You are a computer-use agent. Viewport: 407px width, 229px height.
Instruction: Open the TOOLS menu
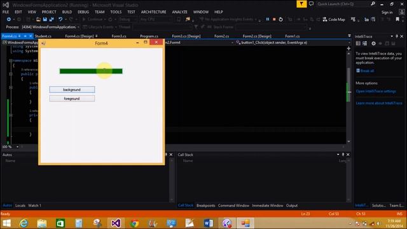coord(116,12)
